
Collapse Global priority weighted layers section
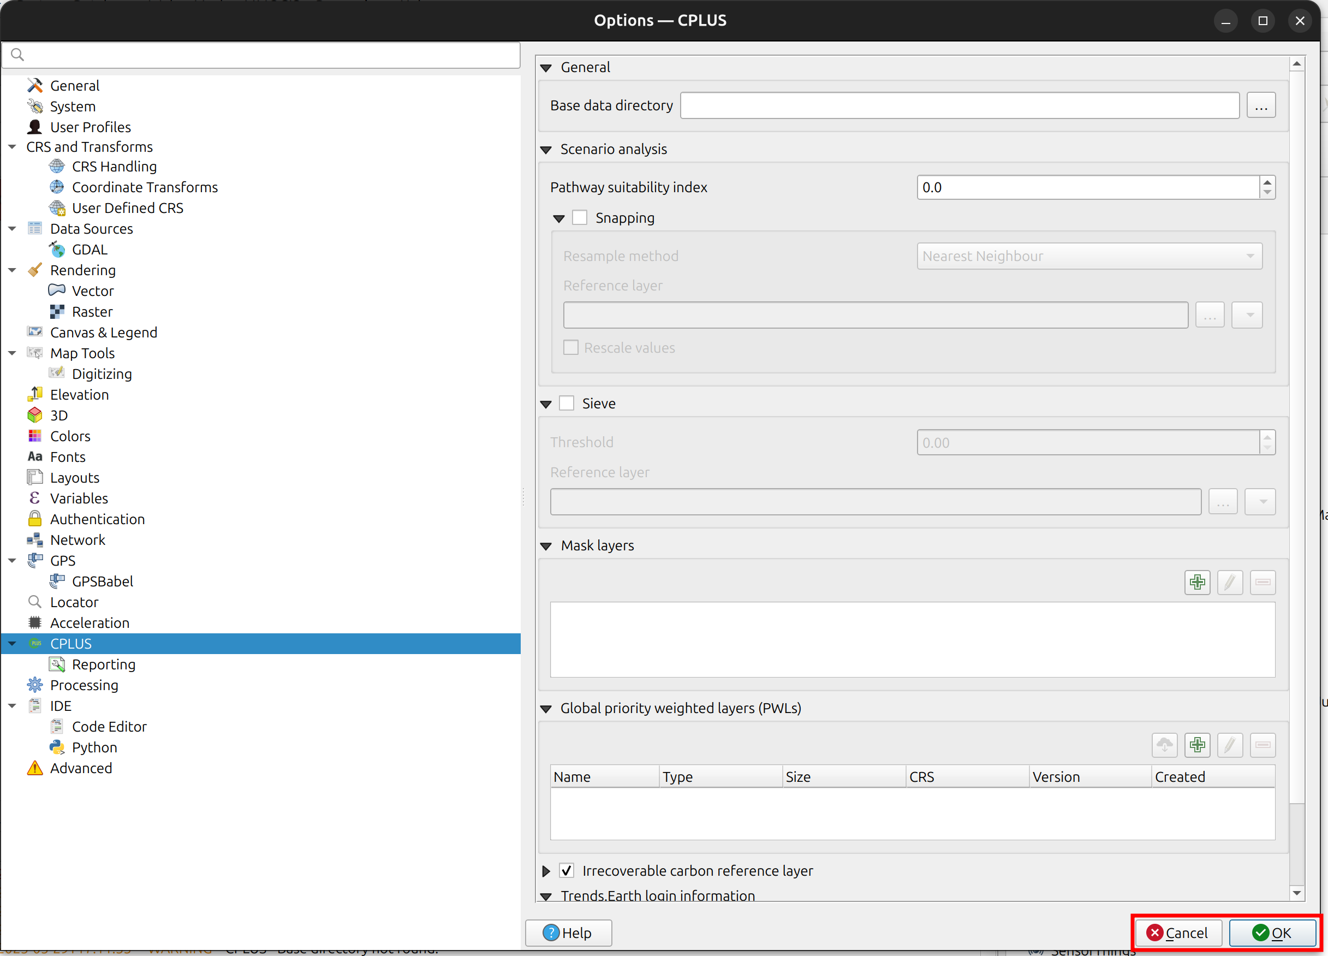click(546, 709)
